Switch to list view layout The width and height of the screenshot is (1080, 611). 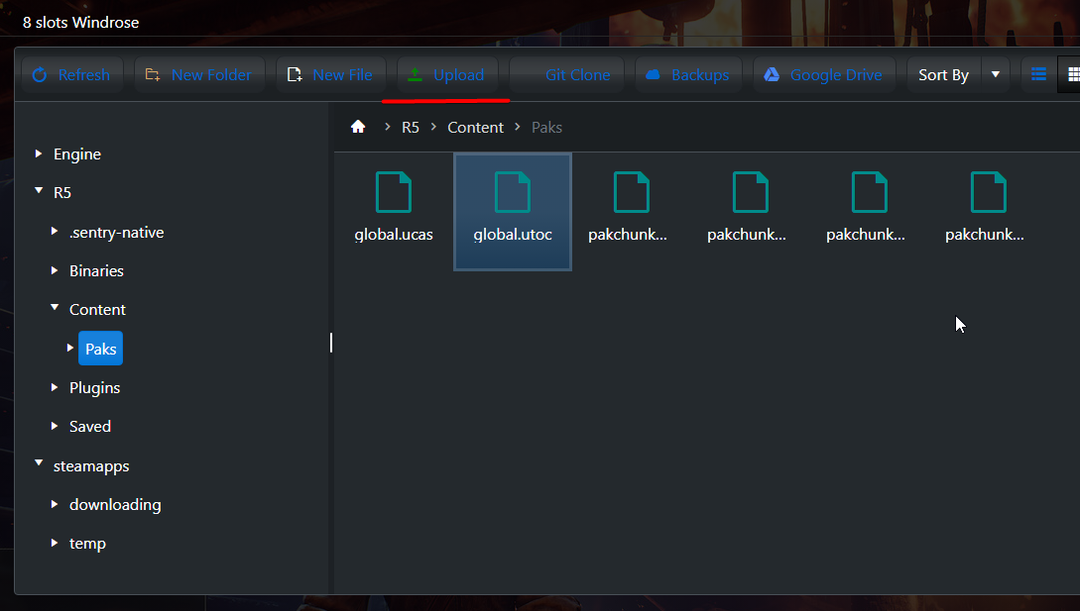pos(1038,74)
